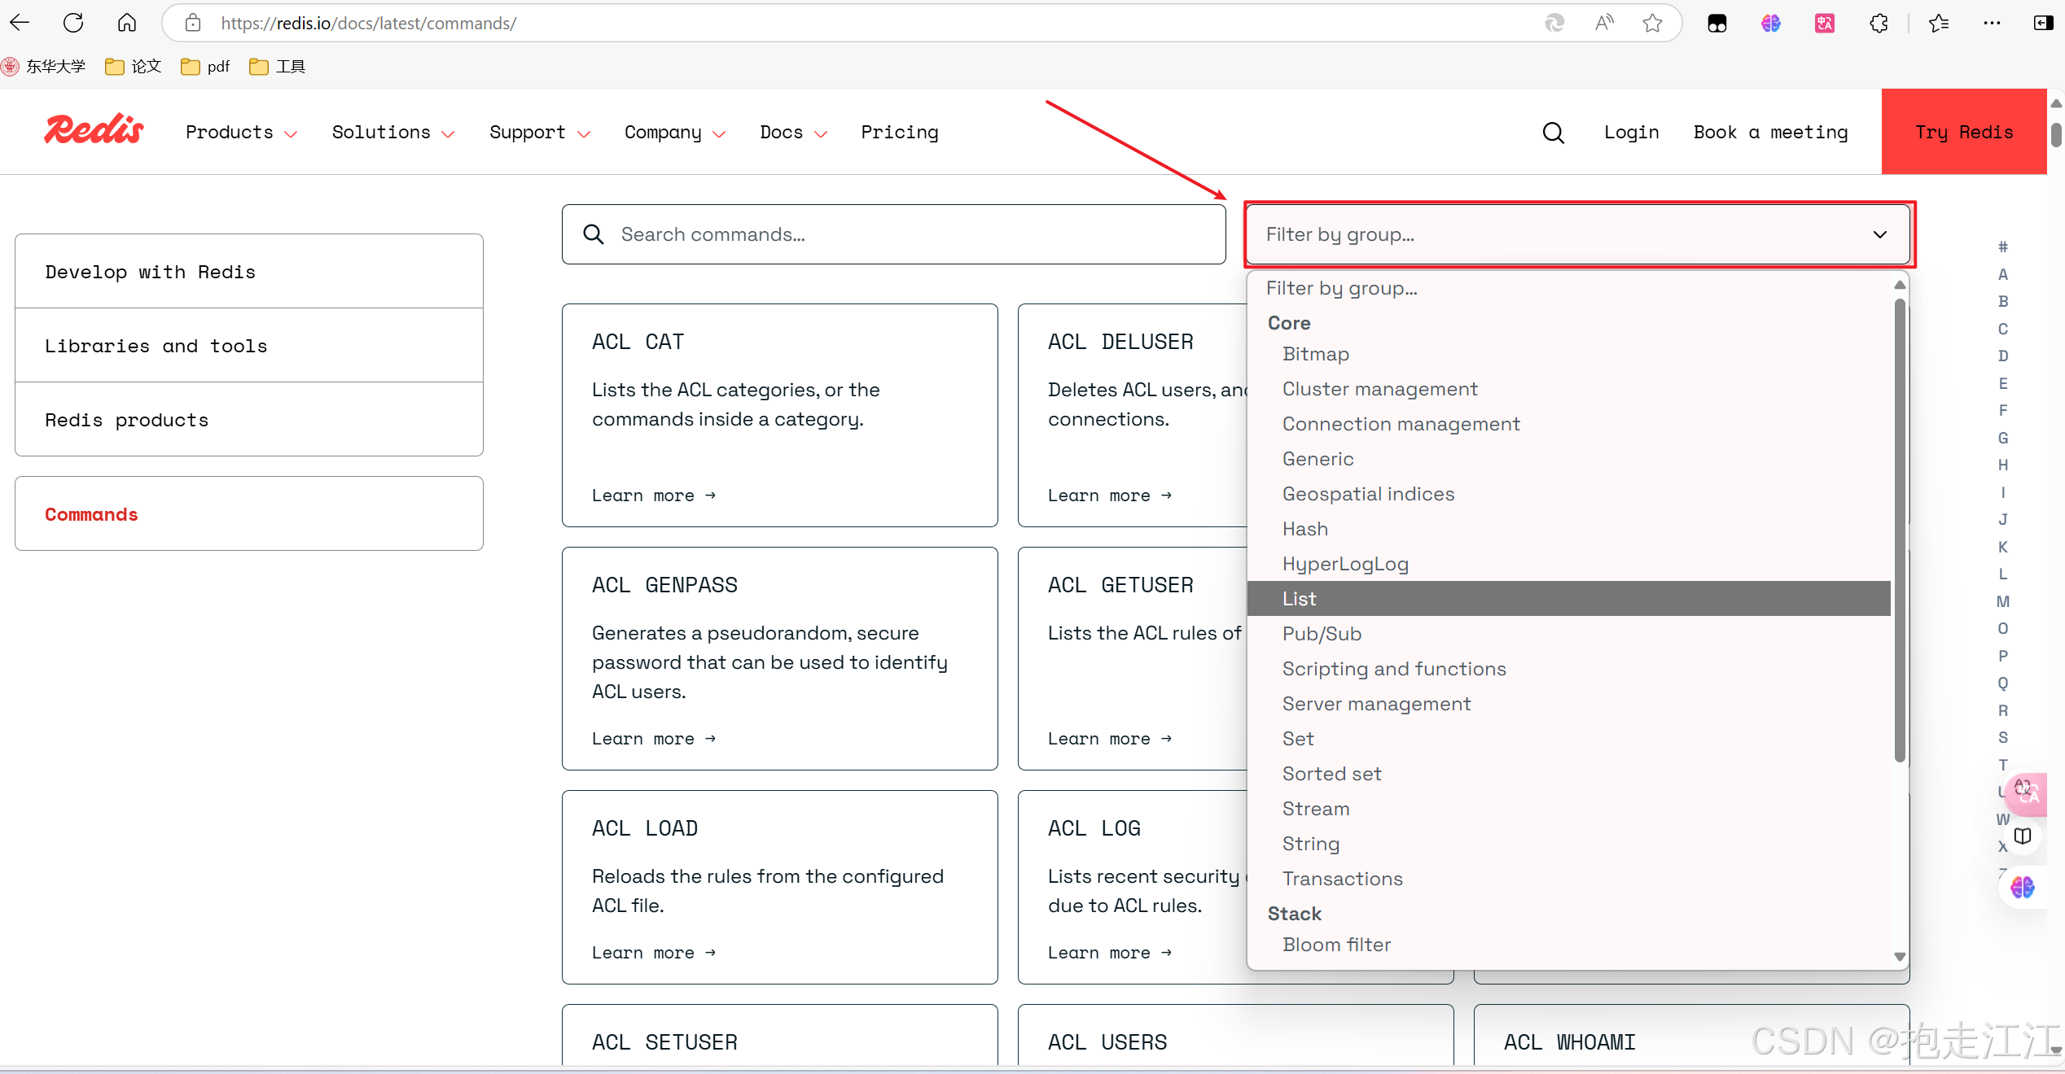The width and height of the screenshot is (2065, 1074).
Task: Open the browser extensions puzzle icon
Action: [1879, 23]
